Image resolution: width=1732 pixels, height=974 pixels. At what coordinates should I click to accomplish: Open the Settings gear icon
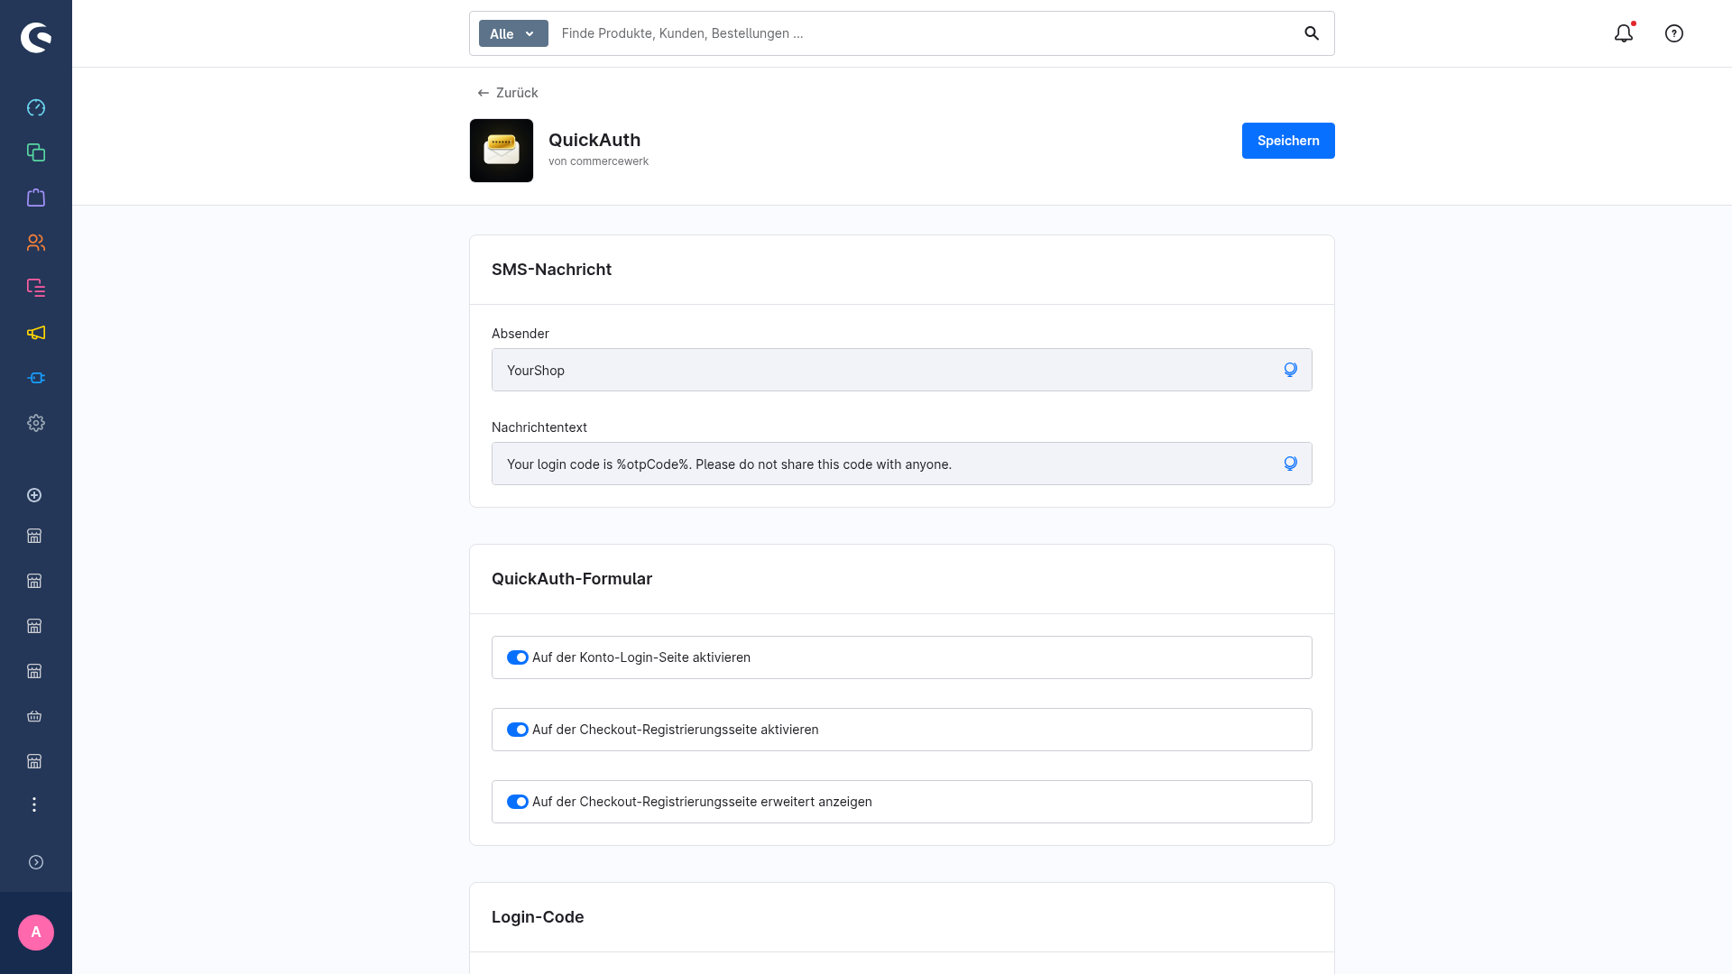click(36, 423)
